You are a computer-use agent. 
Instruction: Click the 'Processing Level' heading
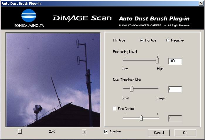125,52
